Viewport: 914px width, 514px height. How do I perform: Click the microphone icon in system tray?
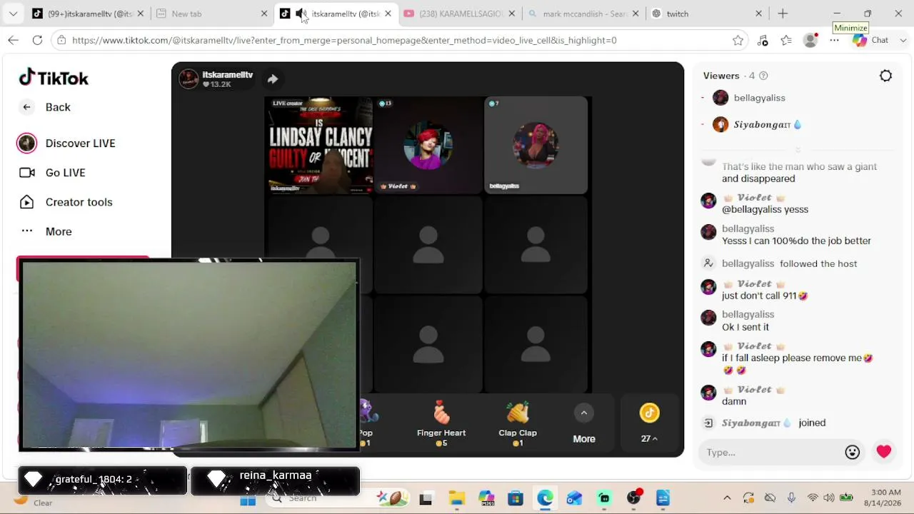pos(791,498)
